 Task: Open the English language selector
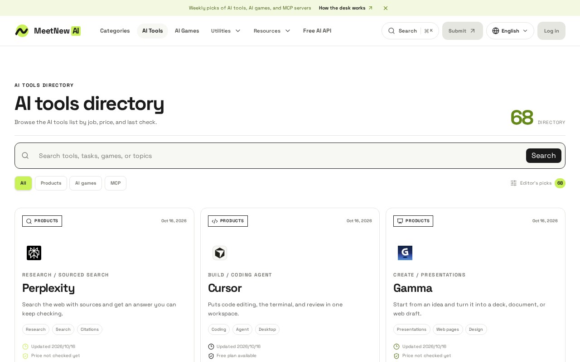[x=510, y=31]
